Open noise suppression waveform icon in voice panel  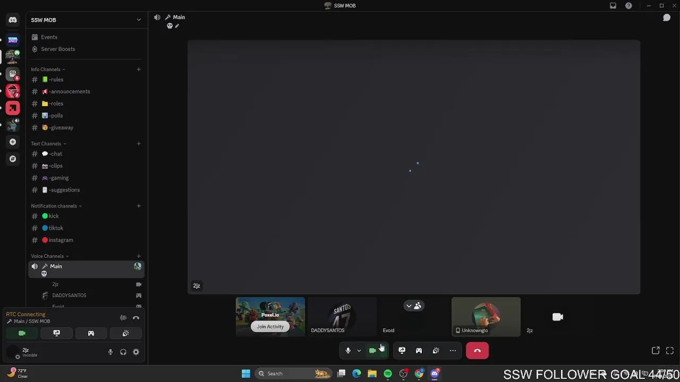click(x=123, y=318)
